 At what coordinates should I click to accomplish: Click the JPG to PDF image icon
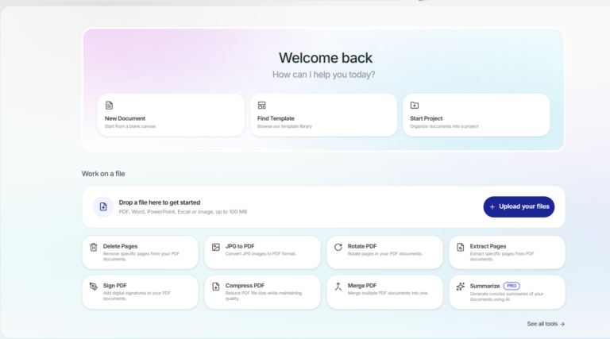pos(216,247)
